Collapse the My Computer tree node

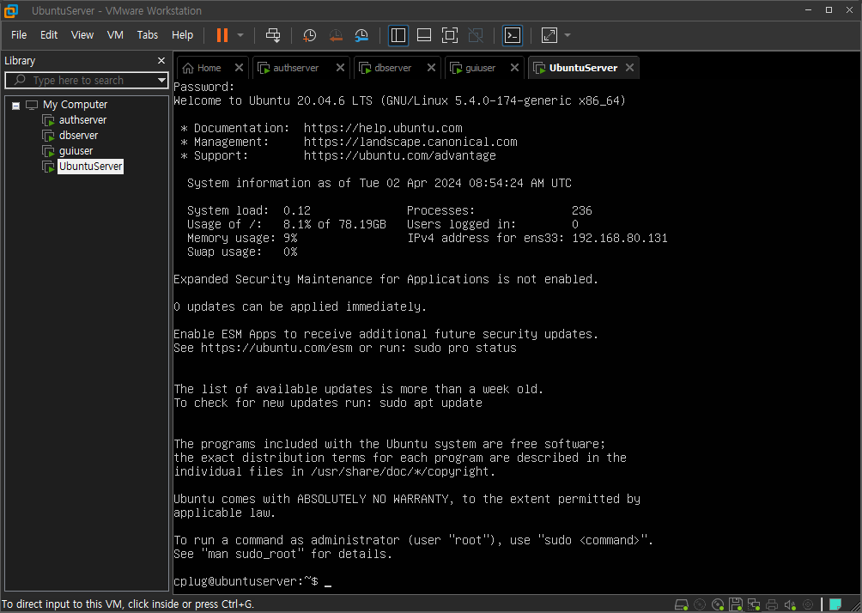[16, 106]
